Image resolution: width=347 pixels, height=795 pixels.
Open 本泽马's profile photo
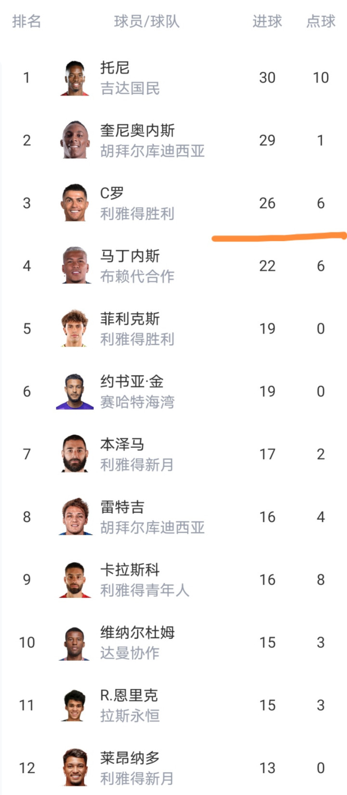coord(75,454)
